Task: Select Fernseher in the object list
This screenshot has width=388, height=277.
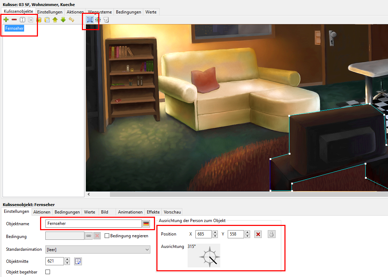Action: point(14,28)
